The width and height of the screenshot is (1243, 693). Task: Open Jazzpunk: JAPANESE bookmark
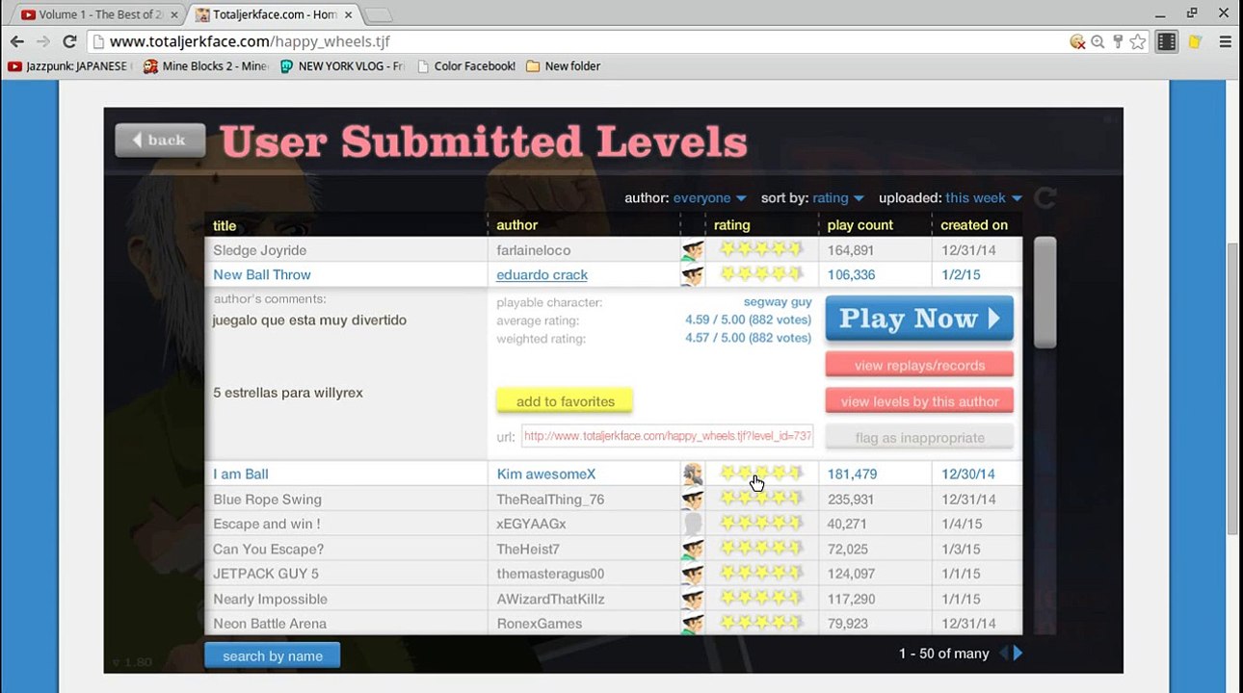[x=67, y=66]
